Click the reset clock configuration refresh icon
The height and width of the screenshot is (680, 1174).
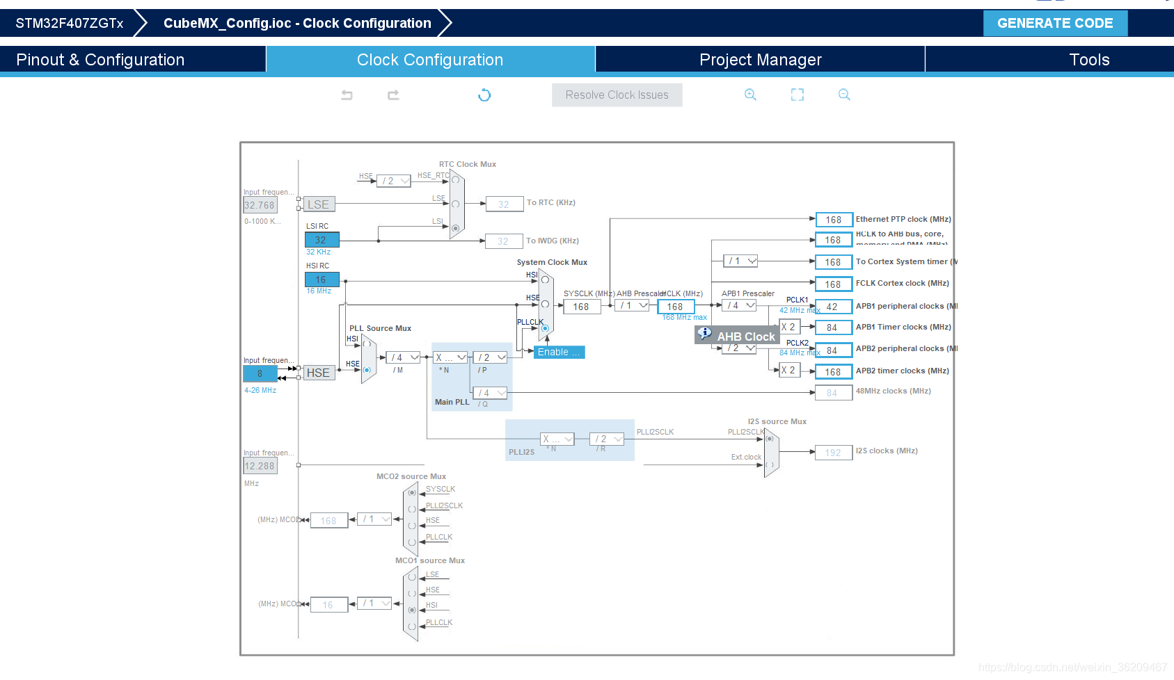tap(484, 95)
